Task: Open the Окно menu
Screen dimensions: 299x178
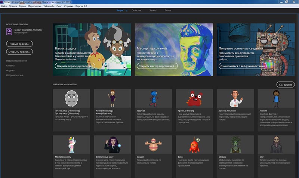Action: (59, 6)
